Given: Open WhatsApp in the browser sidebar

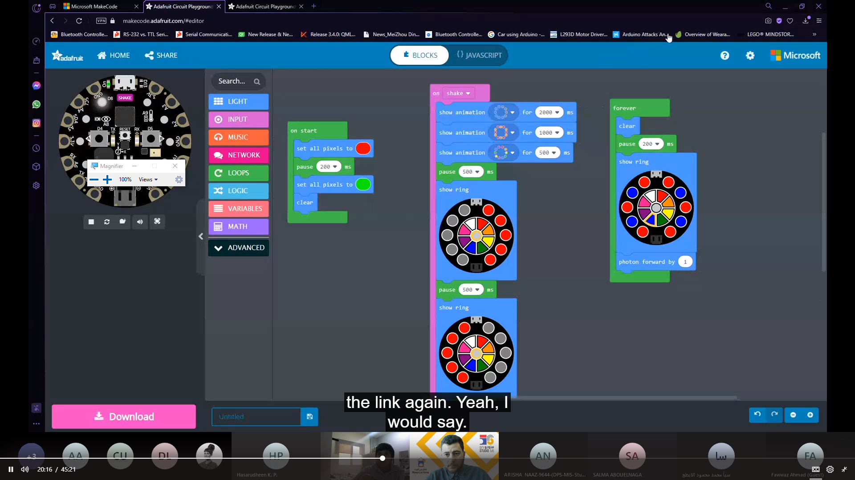Looking at the screenshot, I should click(x=37, y=104).
